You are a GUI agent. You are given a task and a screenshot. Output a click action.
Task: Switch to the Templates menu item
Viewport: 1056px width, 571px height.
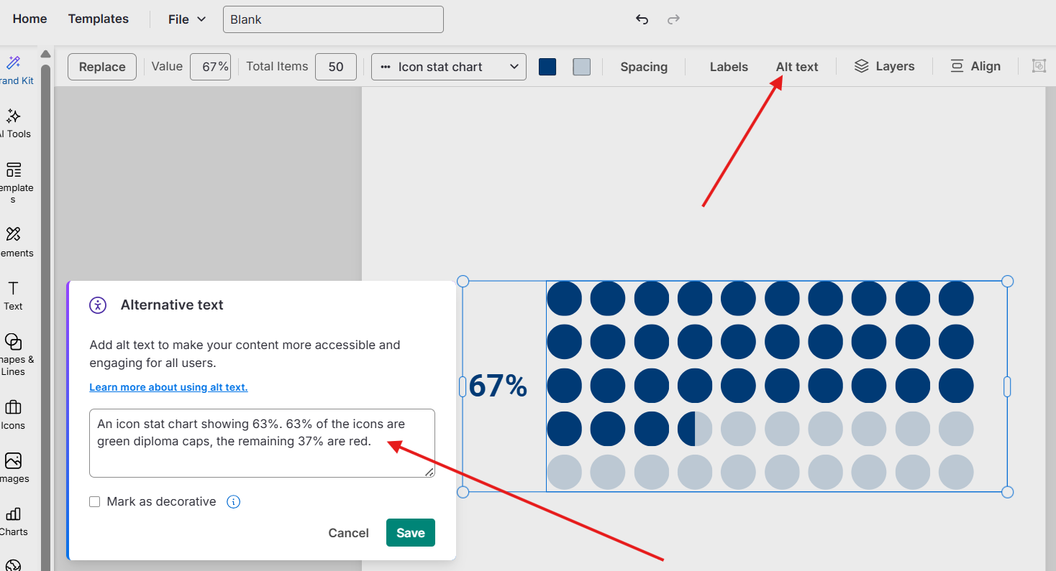[98, 19]
